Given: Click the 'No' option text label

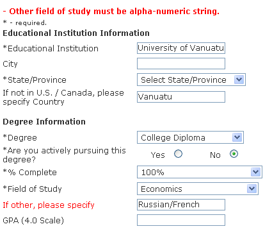Looking at the screenshot, I should pos(215,155).
